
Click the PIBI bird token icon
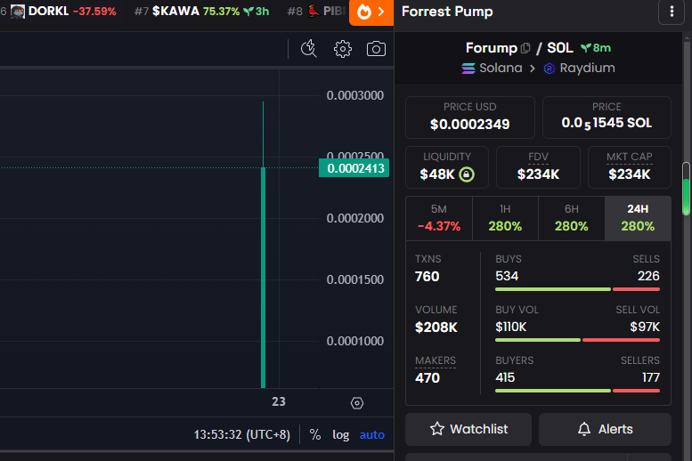pyautogui.click(x=313, y=11)
